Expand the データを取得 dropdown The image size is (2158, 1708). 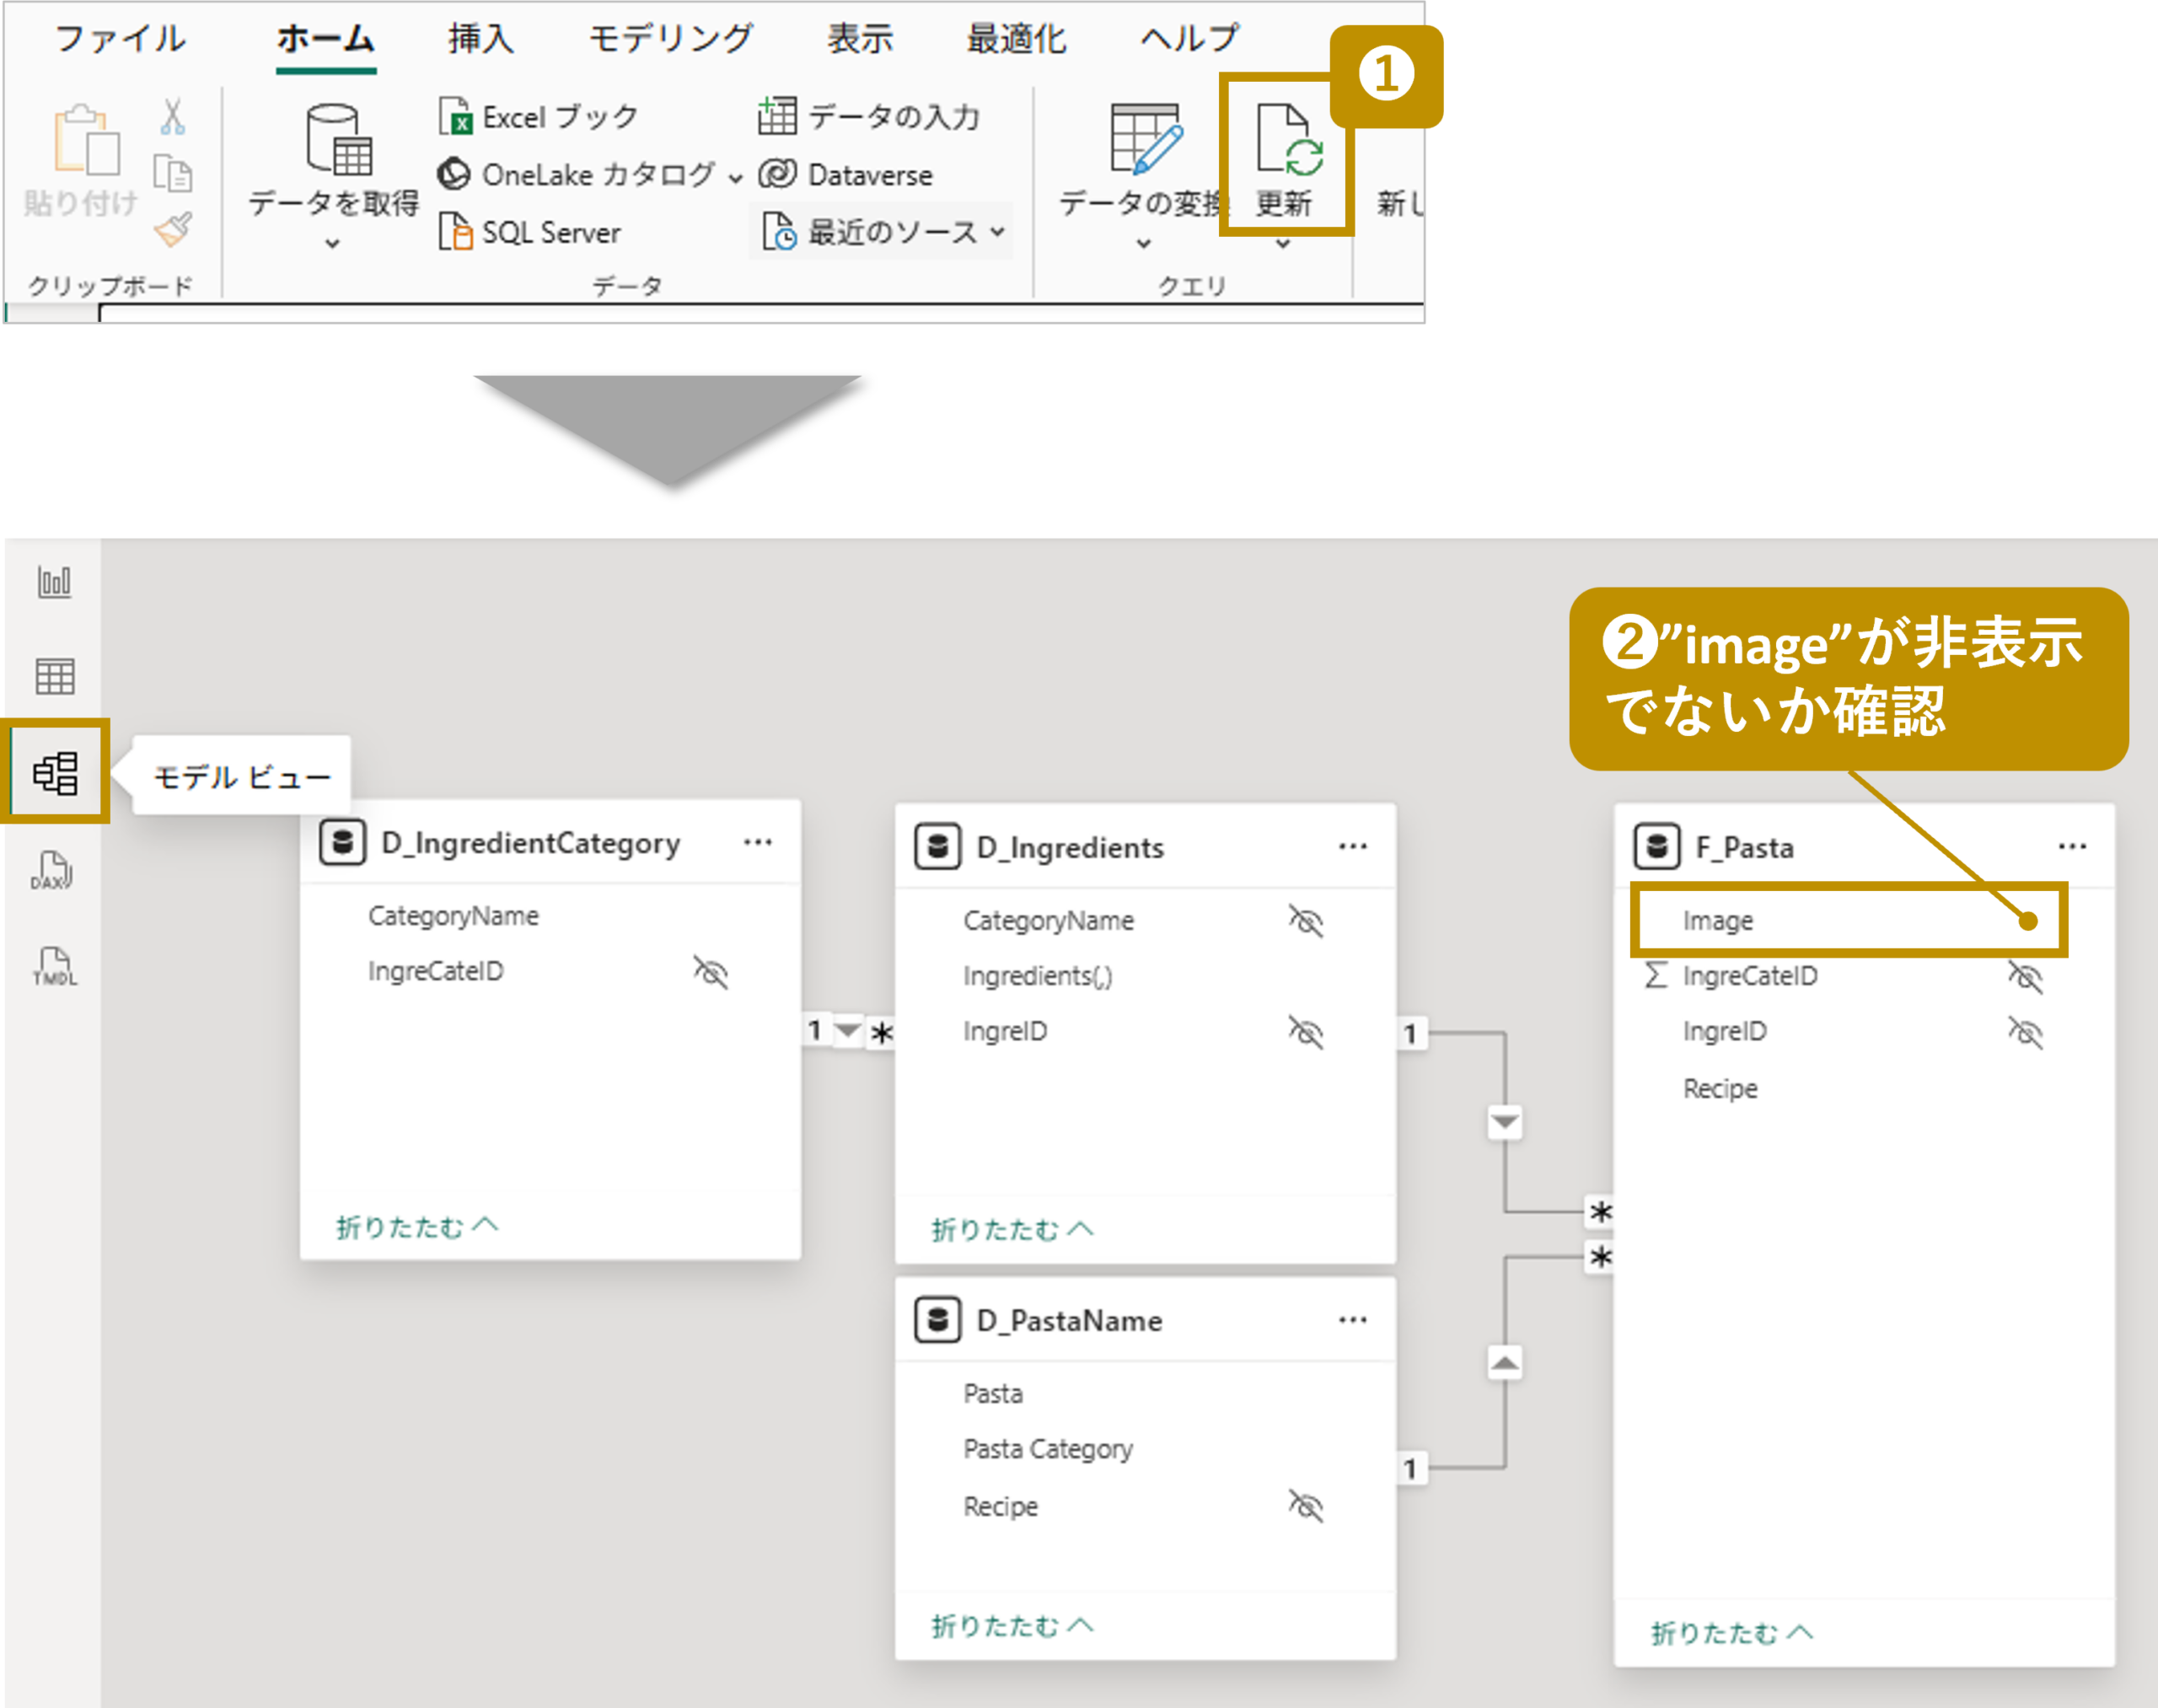pos(333,243)
